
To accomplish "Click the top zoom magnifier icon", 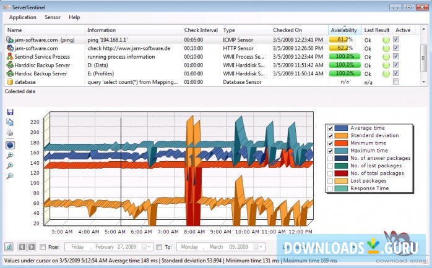I will (x=10, y=156).
